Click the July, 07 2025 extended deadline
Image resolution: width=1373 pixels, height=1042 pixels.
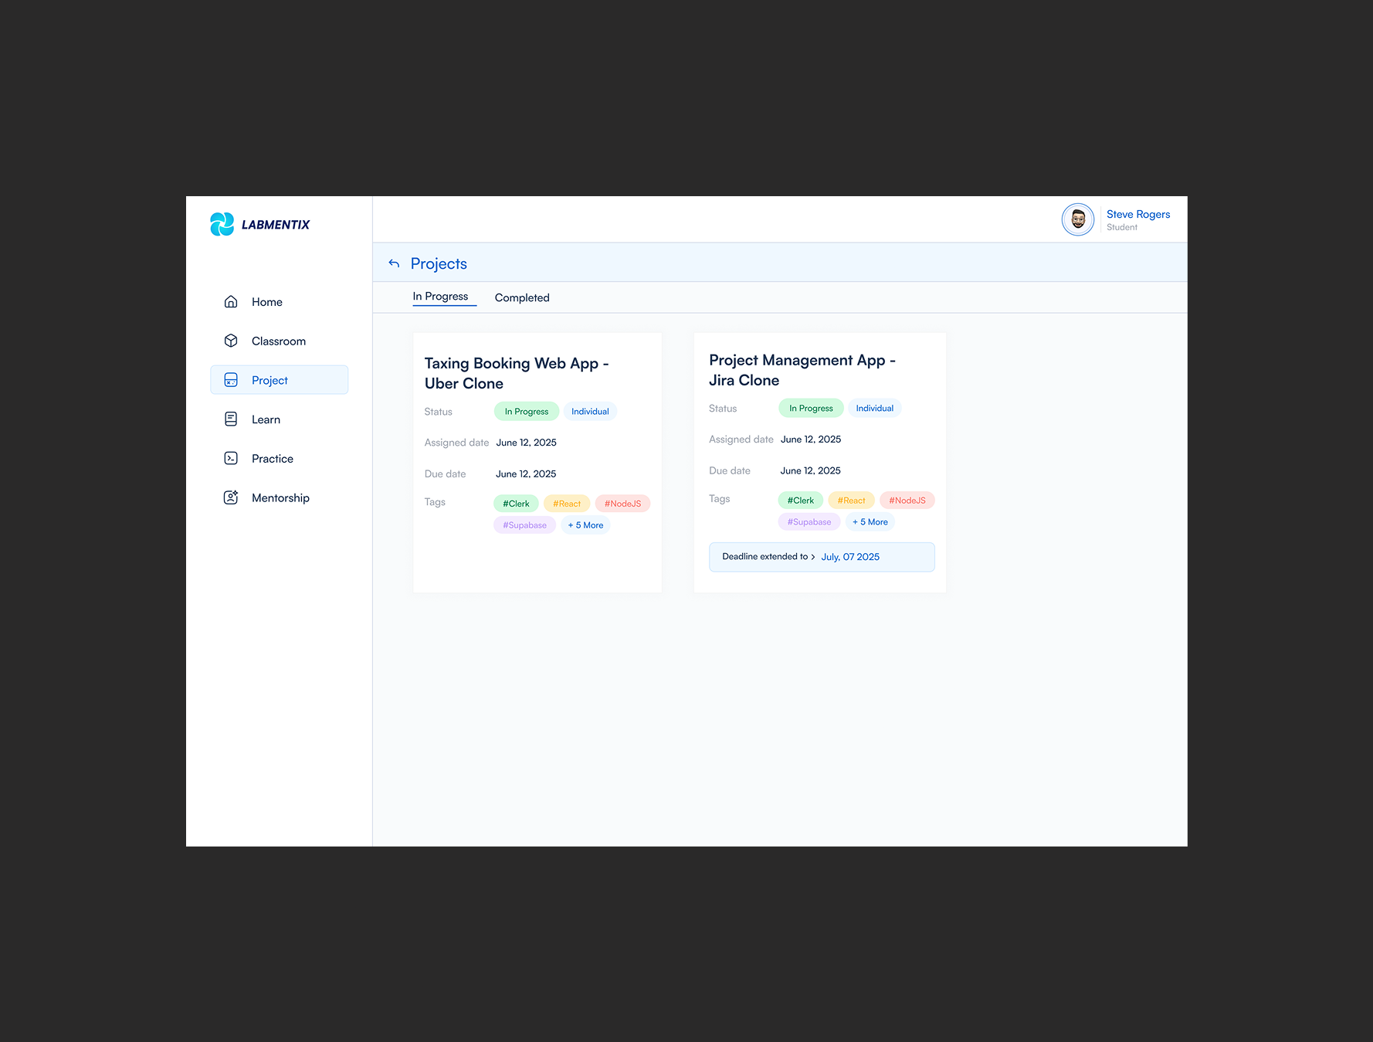click(850, 557)
